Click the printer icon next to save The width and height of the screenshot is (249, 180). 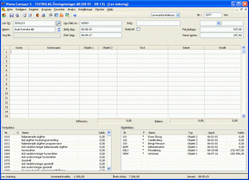pos(17,15)
